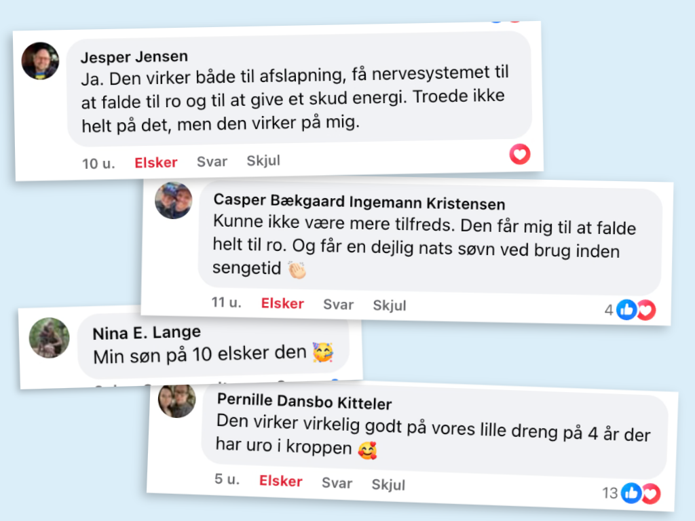Reply via Svar under Jesper's comment
Viewport: 695px width, 521px height.
pyautogui.click(x=212, y=161)
